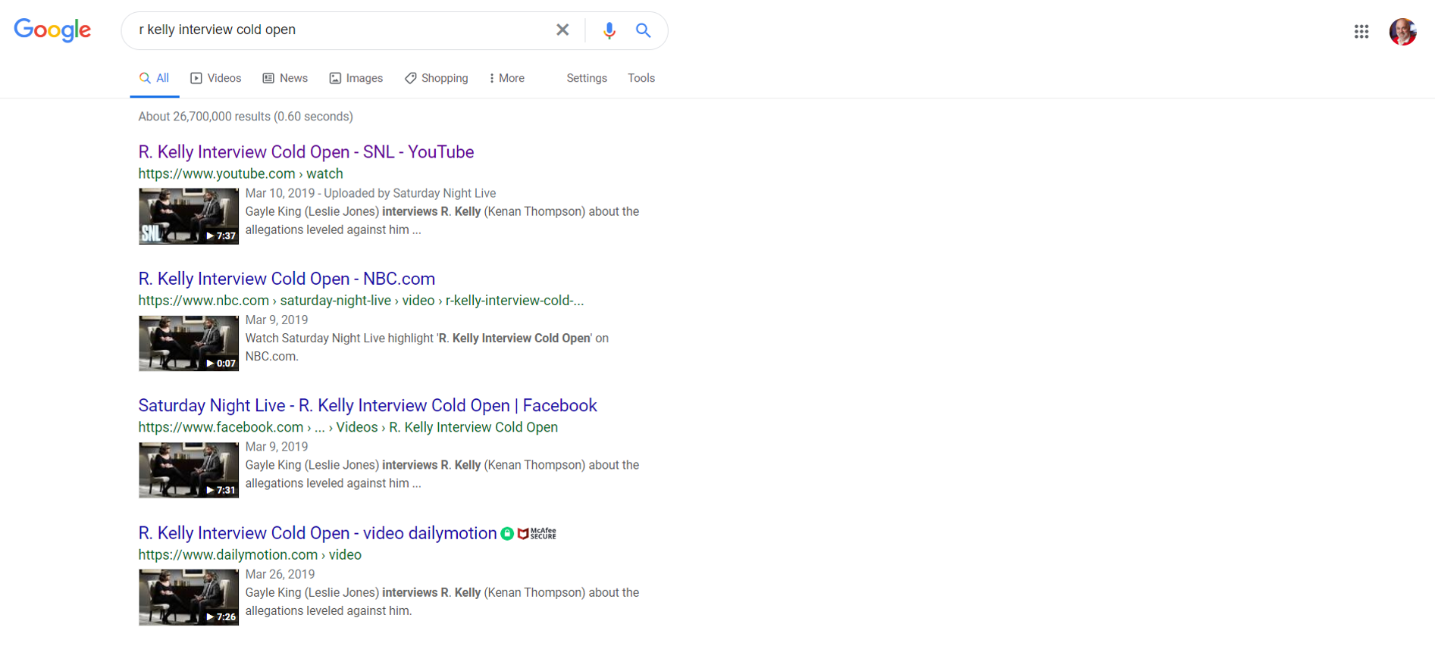Image resolution: width=1435 pixels, height=646 pixels.
Task: Play the dailymotion 7:26 video thumbnail
Action: click(189, 597)
